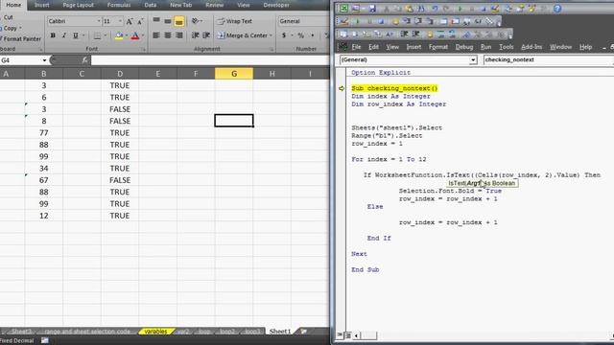614x345 pixels.
Task: Toggle Center horizontal alignment
Action: pos(168,35)
